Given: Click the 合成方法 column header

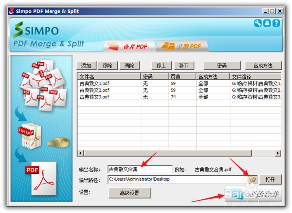Looking at the screenshot, I should (x=213, y=77).
